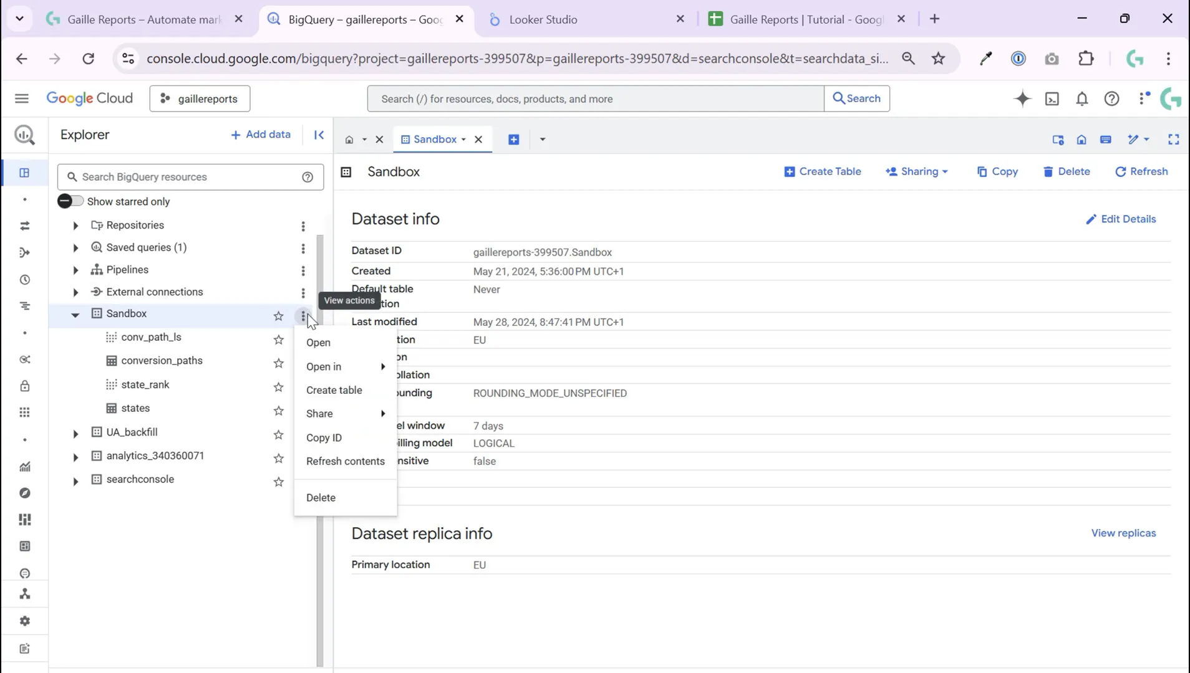View actions for Saved queries
Viewport: 1190px width, 673px height.
point(303,248)
